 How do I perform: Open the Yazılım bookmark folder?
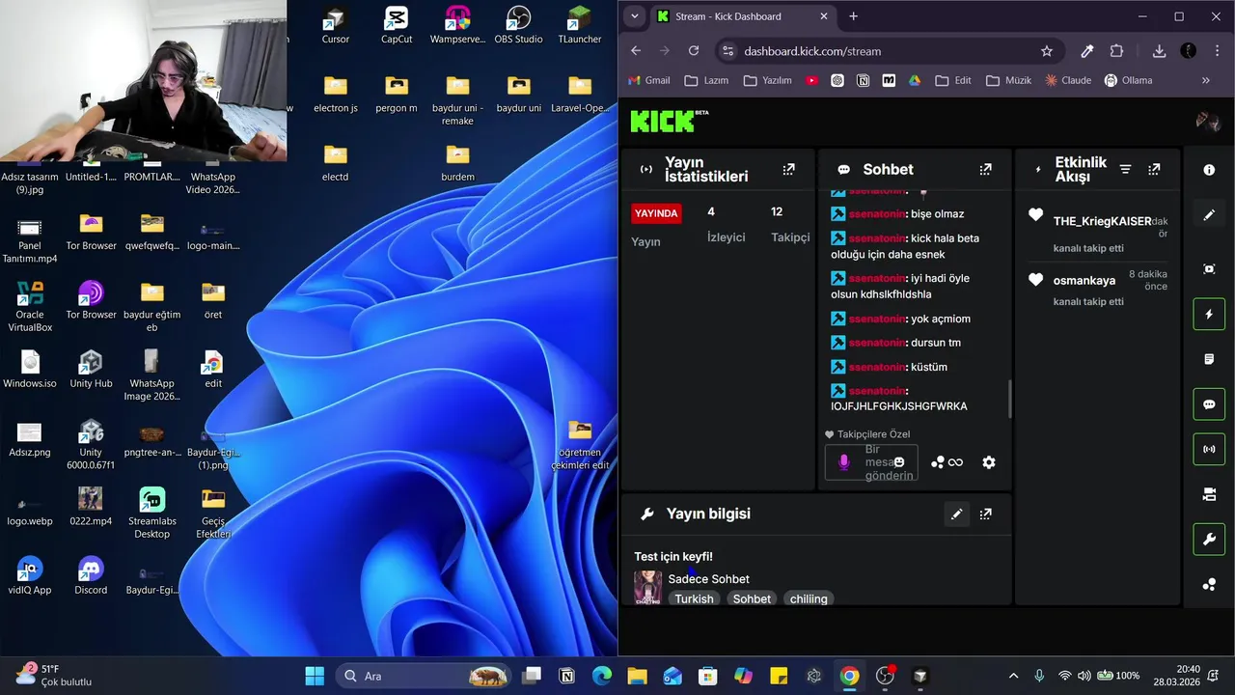pyautogui.click(x=768, y=80)
